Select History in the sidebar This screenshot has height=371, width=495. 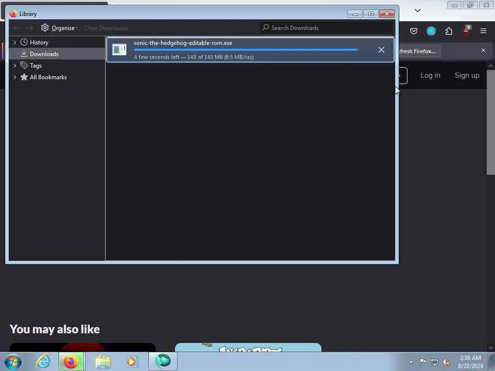(x=39, y=43)
